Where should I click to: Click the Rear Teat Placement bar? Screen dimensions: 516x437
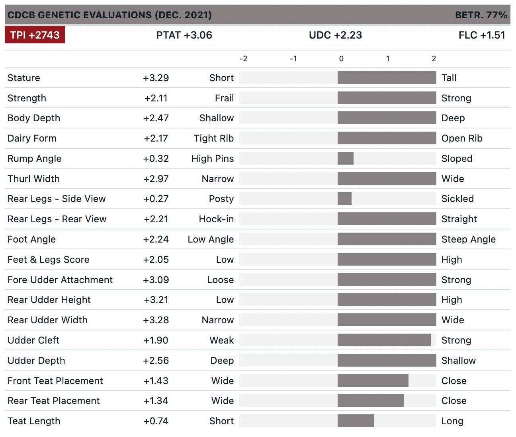[x=370, y=400]
